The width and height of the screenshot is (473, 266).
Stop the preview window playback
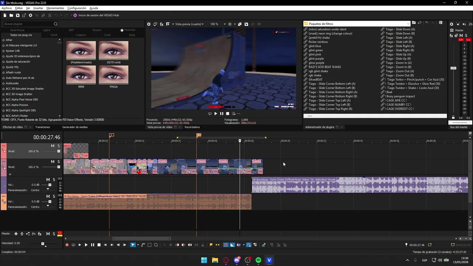228,114
